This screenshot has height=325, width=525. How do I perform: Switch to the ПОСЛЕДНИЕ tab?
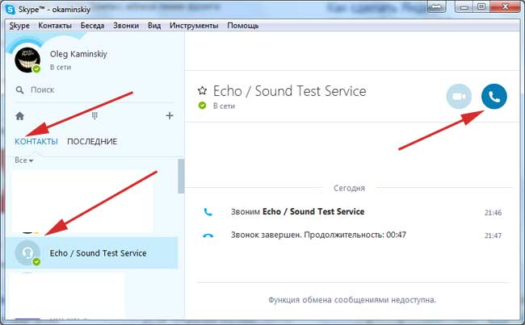(92, 141)
